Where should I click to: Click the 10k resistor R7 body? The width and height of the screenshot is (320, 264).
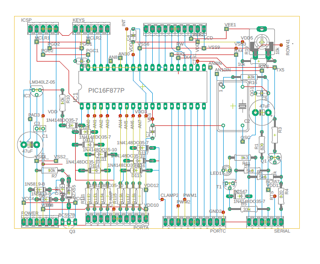click(x=50, y=171)
